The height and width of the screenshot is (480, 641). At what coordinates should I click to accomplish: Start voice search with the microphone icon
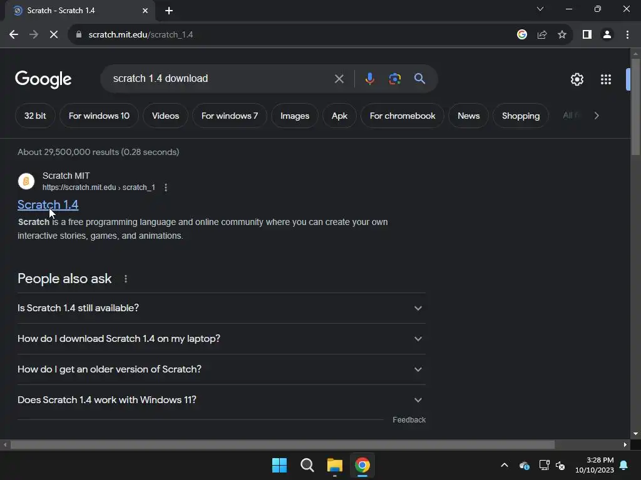[x=369, y=78]
